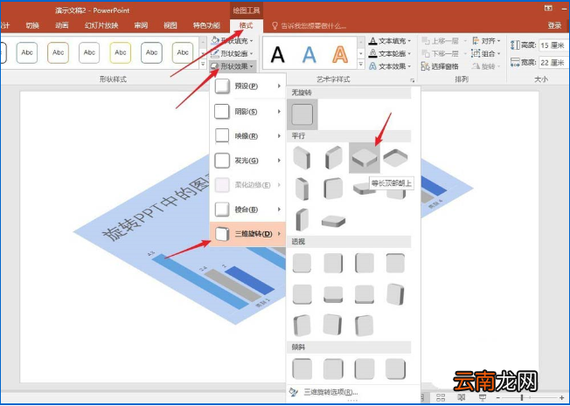Open the 映像(R) reflection submenu

pyautogui.click(x=247, y=136)
